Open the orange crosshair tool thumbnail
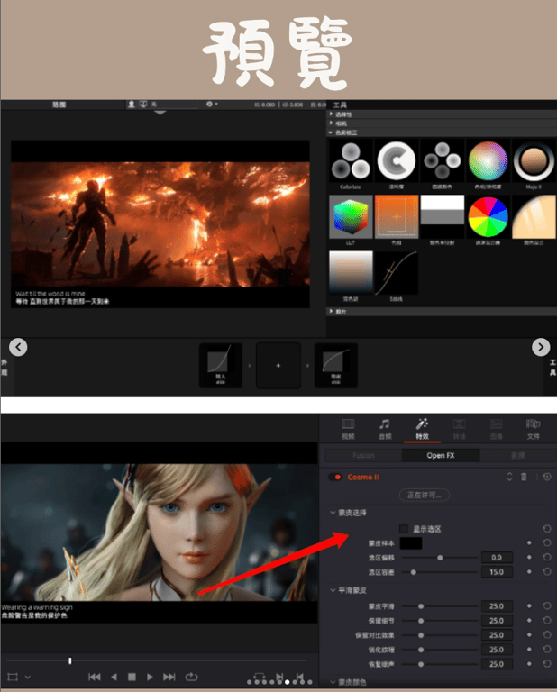The height and width of the screenshot is (692, 557). (397, 216)
